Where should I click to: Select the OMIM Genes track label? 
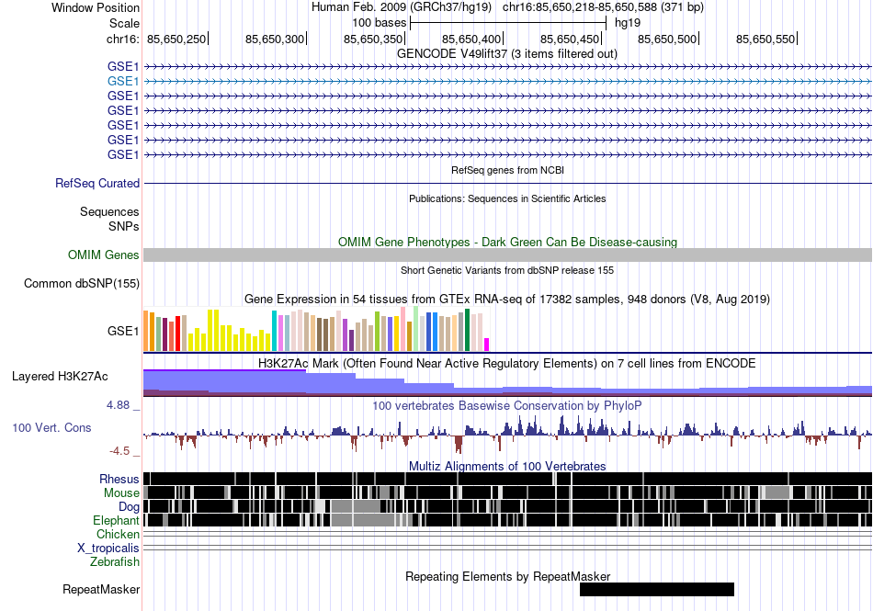[104, 255]
